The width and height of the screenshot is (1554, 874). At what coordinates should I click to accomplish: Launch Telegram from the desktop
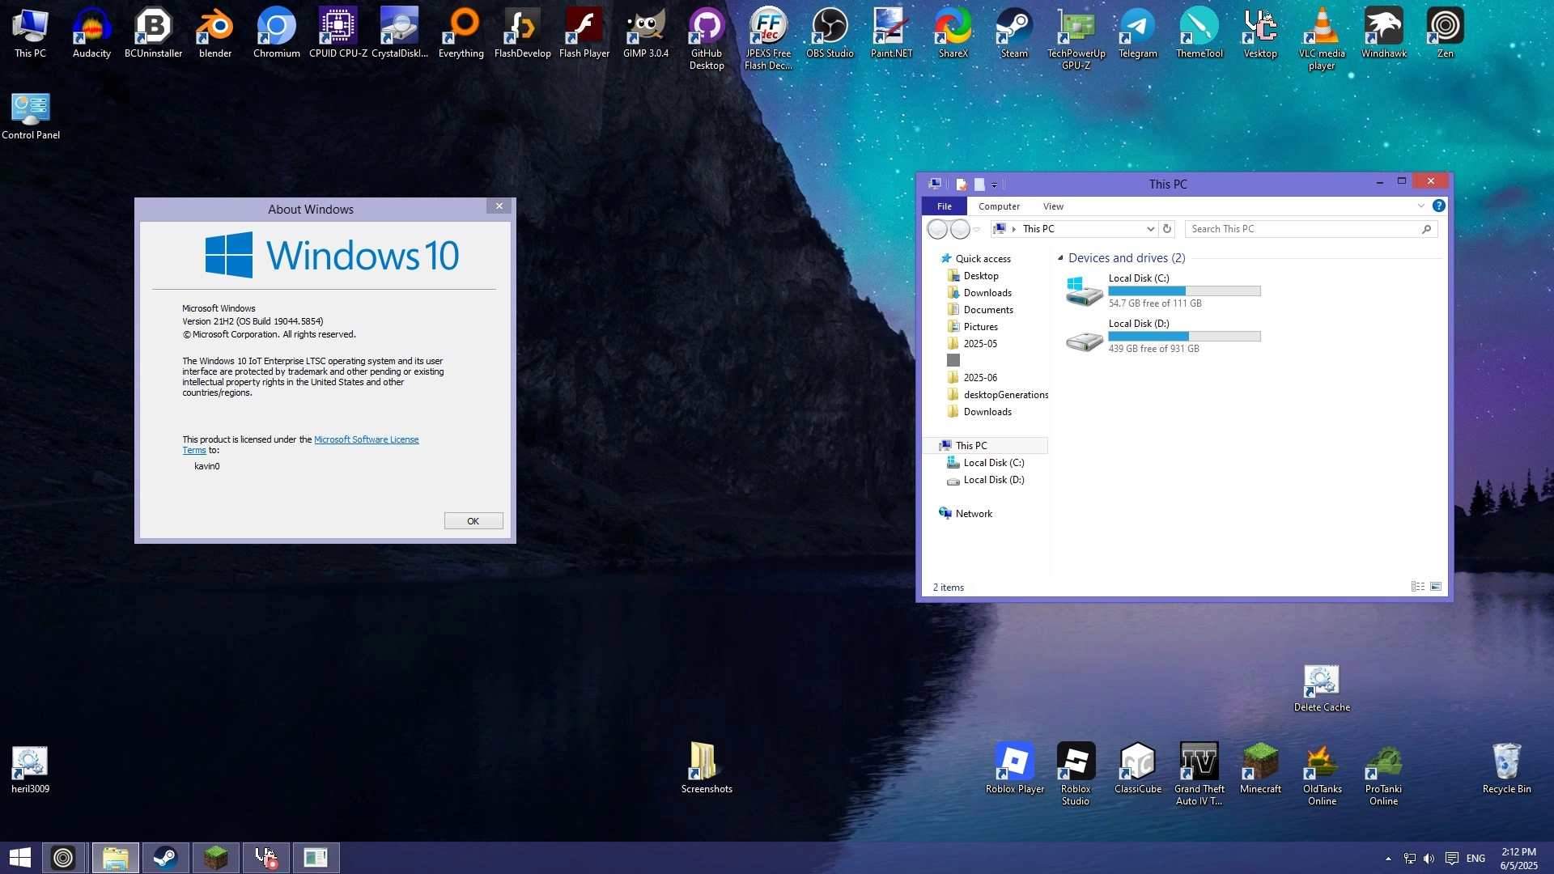tap(1138, 33)
